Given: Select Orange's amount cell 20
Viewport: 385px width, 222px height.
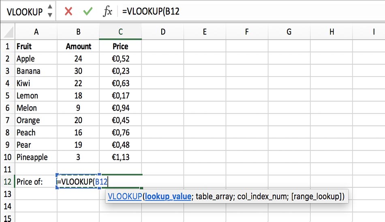Looking at the screenshot, I should click(78, 120).
